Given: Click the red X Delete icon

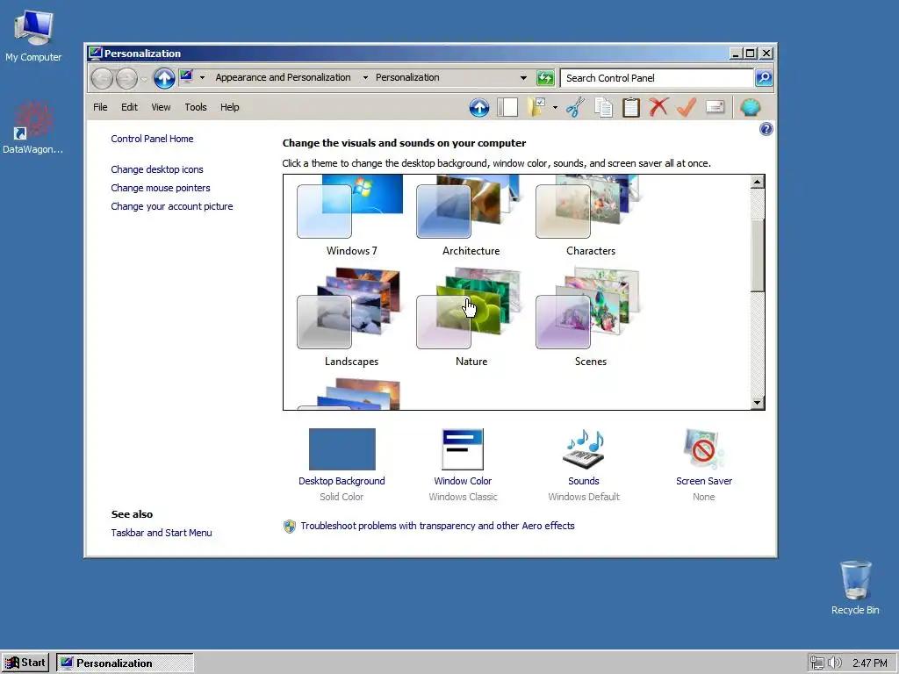Looking at the screenshot, I should (658, 106).
